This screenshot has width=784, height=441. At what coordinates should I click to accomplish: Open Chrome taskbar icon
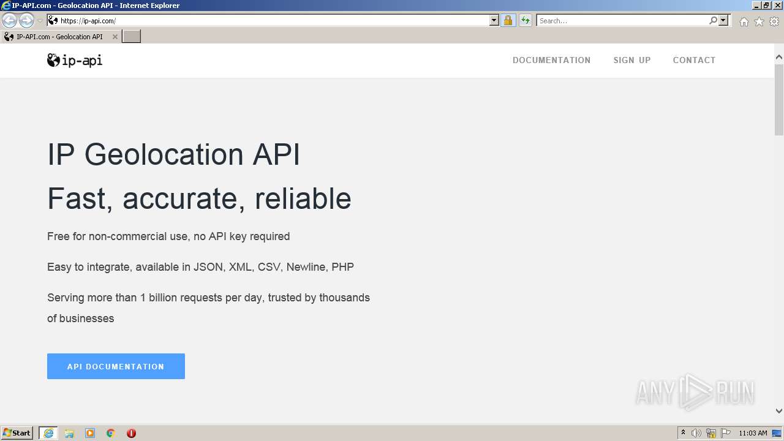(111, 433)
